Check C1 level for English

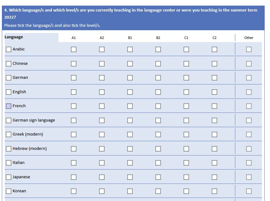pyautogui.click(x=186, y=92)
